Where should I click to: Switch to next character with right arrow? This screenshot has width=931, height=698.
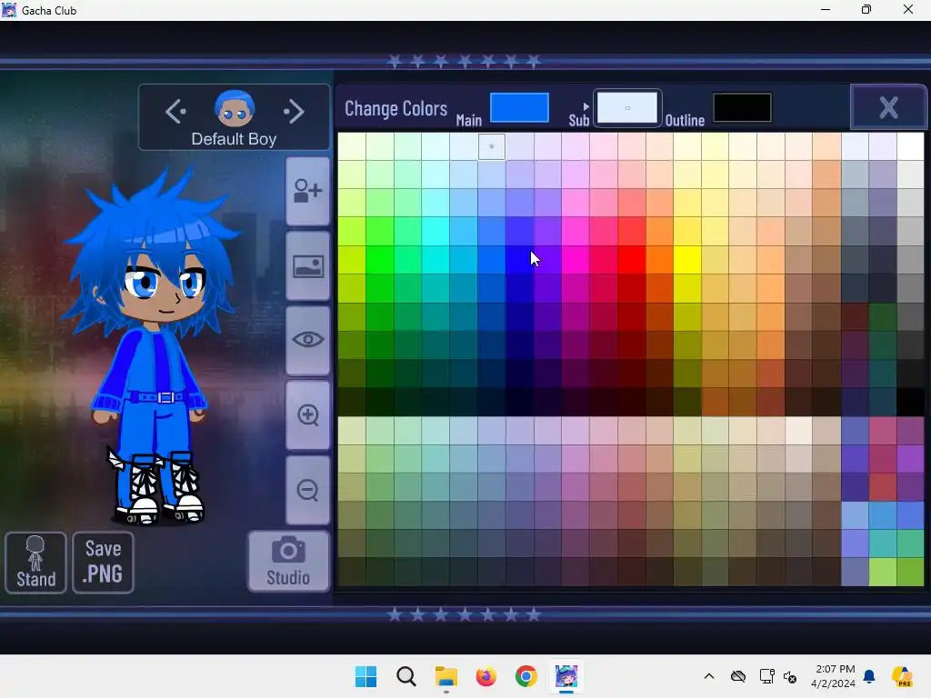pos(294,111)
